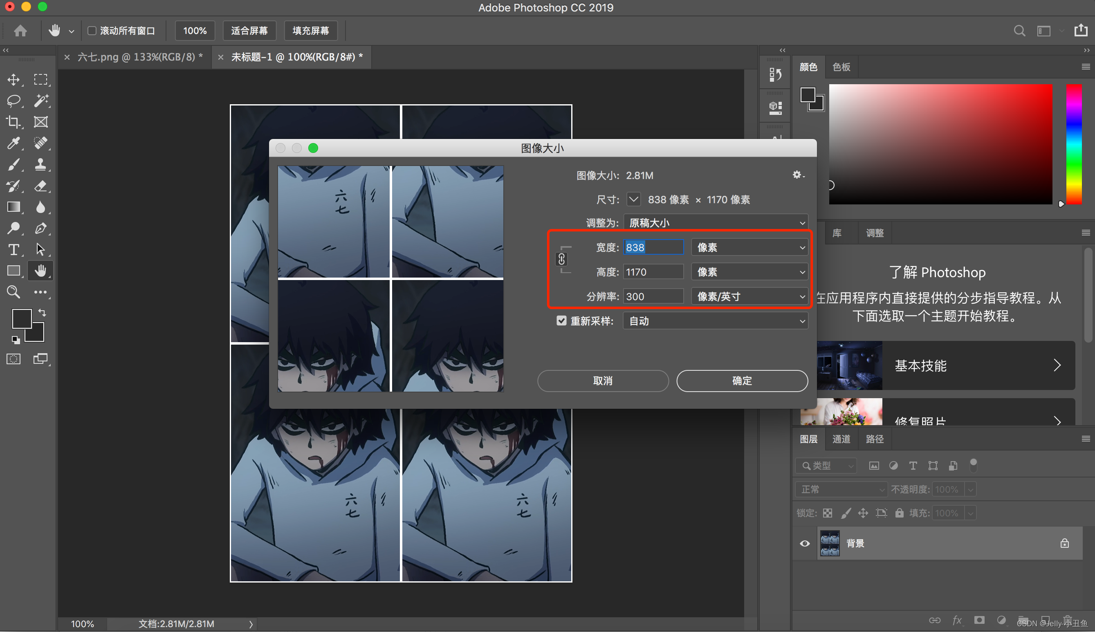The width and height of the screenshot is (1095, 632).
Task: Uncheck the Resample checkbox
Action: point(561,321)
